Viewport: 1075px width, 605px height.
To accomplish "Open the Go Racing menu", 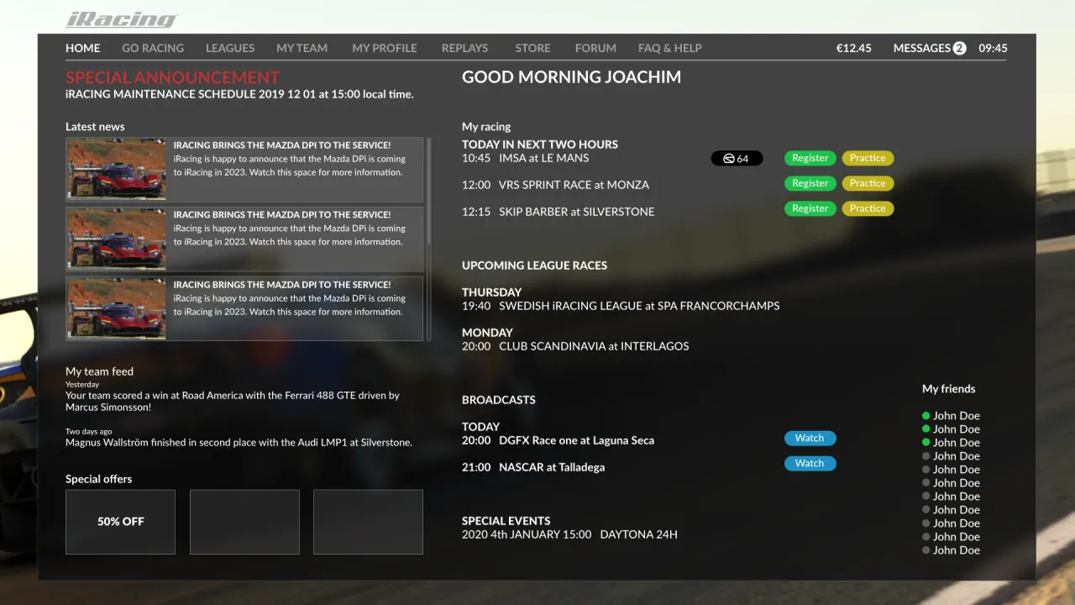I will point(153,48).
